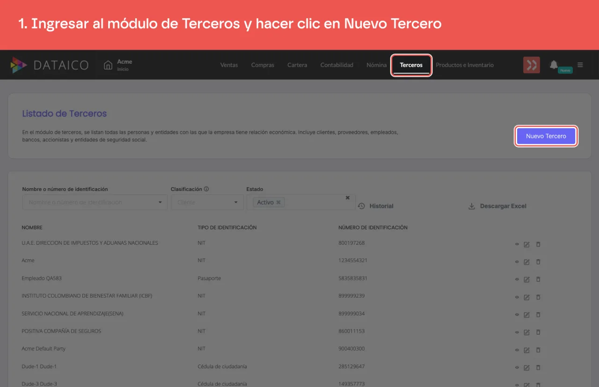Delete the U.A.E. DIRECCION DE IMPUESTOS row
The height and width of the screenshot is (387, 599).
(538, 244)
